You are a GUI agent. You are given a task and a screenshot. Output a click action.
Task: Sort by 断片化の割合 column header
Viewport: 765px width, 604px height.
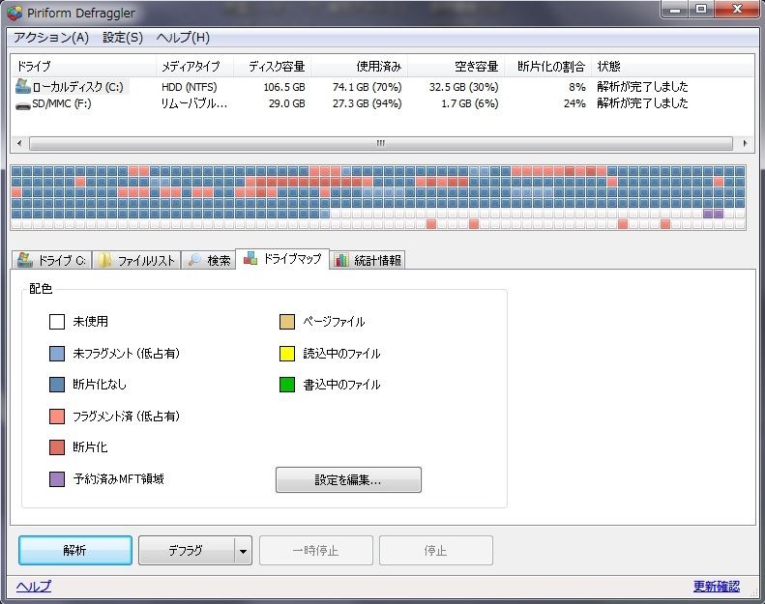click(x=548, y=67)
